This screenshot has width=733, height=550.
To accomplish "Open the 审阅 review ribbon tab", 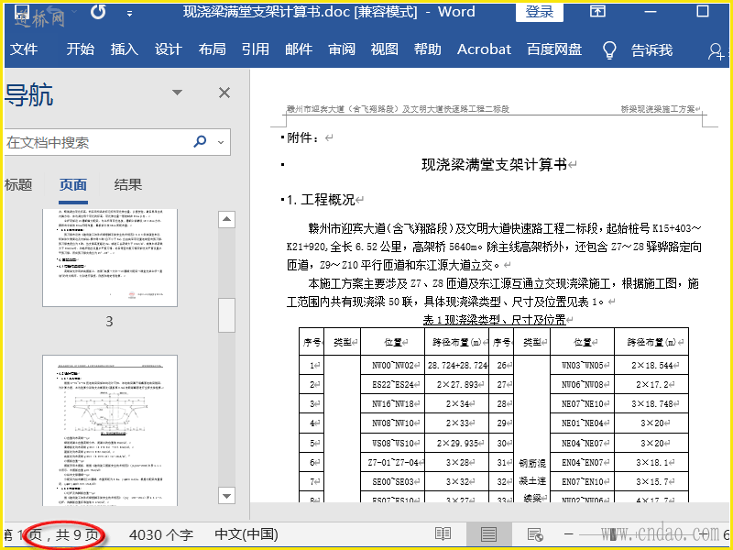I will 342,49.
